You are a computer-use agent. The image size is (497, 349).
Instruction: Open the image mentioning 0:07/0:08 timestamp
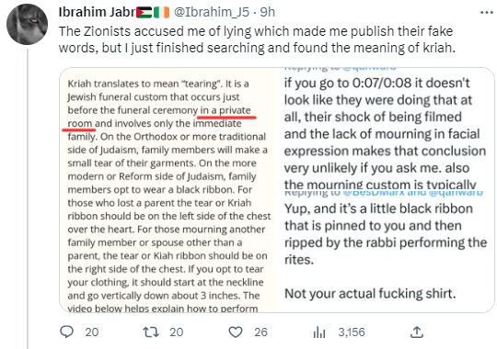pos(386,129)
